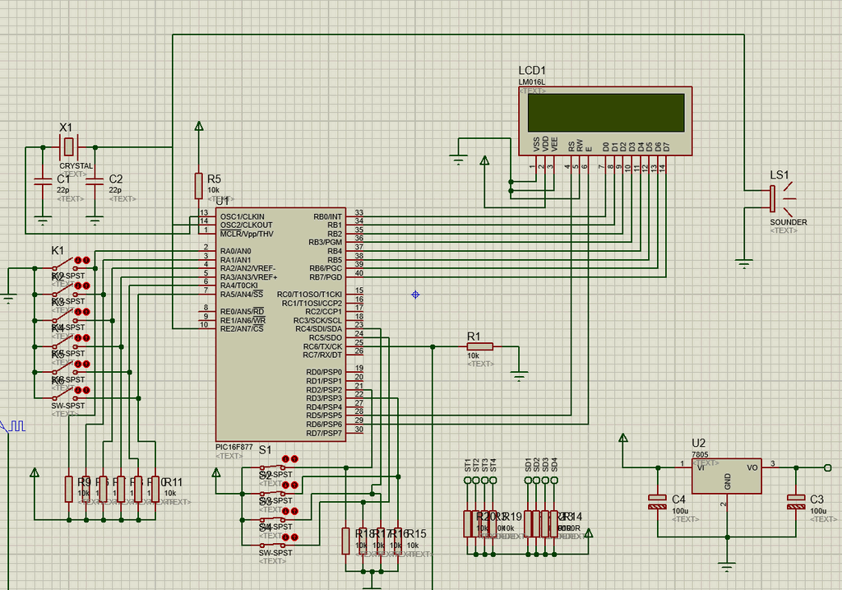The width and height of the screenshot is (842, 590).
Task: Click the U2 reference label
Action: pyautogui.click(x=698, y=444)
